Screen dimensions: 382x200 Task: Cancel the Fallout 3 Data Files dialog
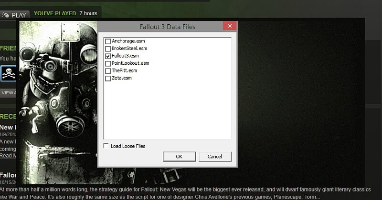[x=215, y=157]
